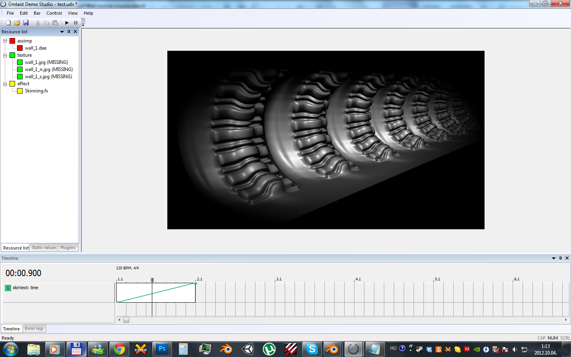Open the Control menu

pos(54,13)
